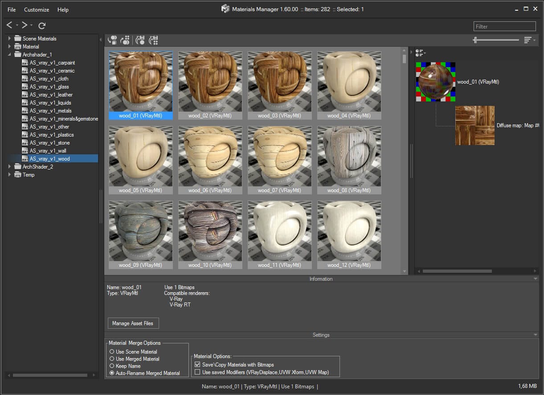Select the wood_10 material thumbnail
Image resolution: width=544 pixels, height=395 pixels.
(x=210, y=235)
